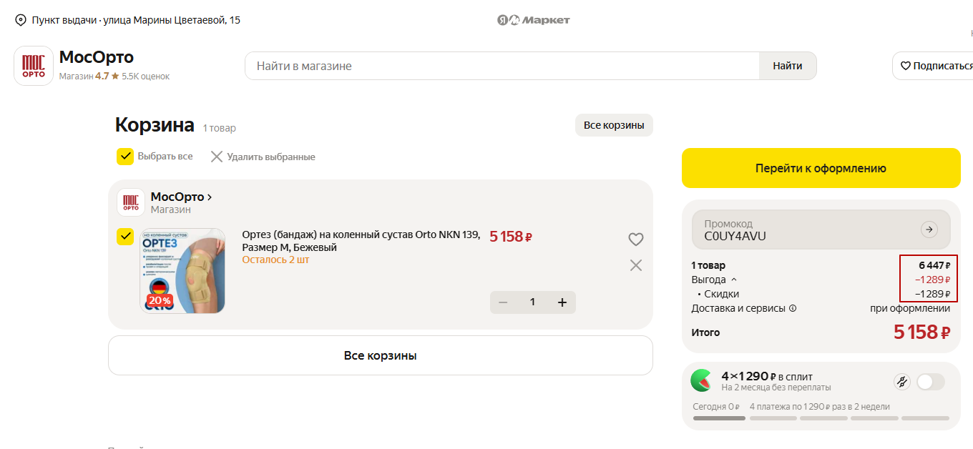Click the МосОрто store logo in header
This screenshot has width=973, height=449.
tap(34, 66)
